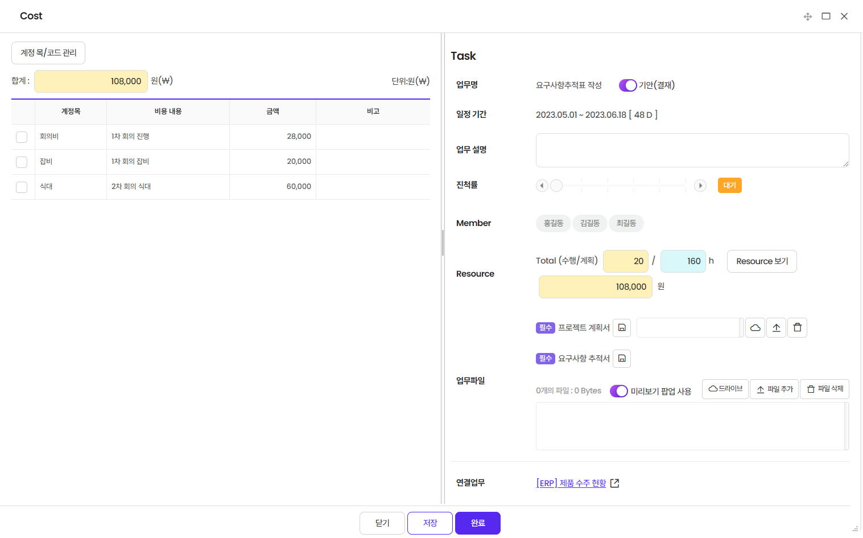This screenshot has width=863, height=538.
Task: Click the 드라이브 cloud button
Action: 725,389
